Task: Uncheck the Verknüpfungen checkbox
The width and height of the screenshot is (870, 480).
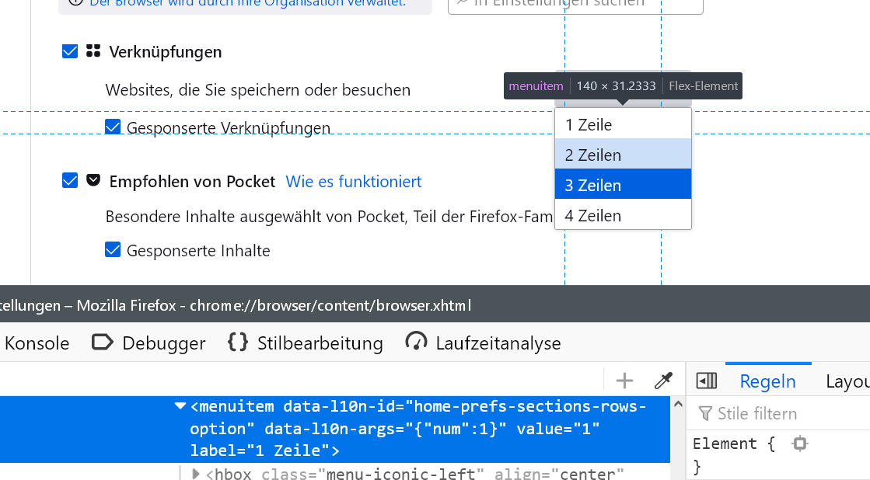Action: 70,51
